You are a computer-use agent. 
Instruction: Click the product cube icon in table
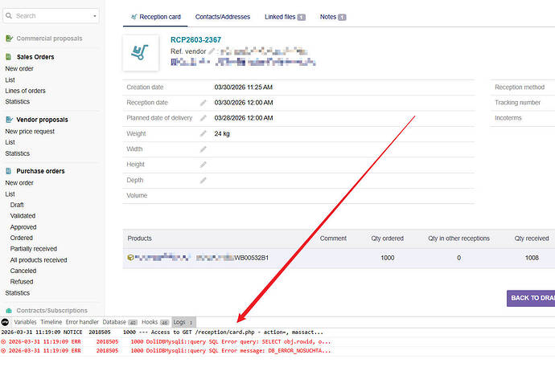[130, 258]
